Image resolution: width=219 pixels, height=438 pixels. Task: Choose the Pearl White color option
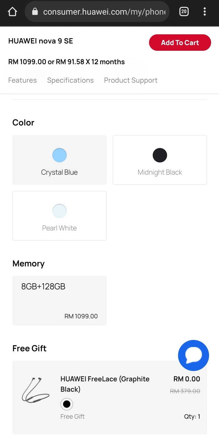coord(59,216)
